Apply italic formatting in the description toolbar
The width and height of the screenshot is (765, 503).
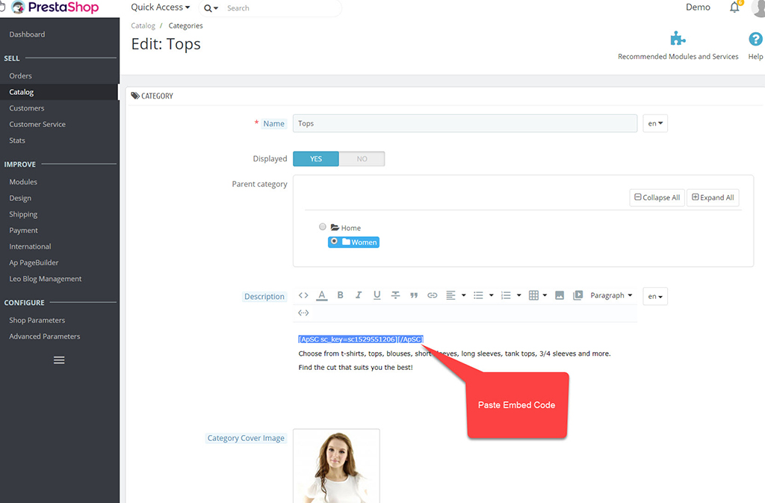(359, 295)
